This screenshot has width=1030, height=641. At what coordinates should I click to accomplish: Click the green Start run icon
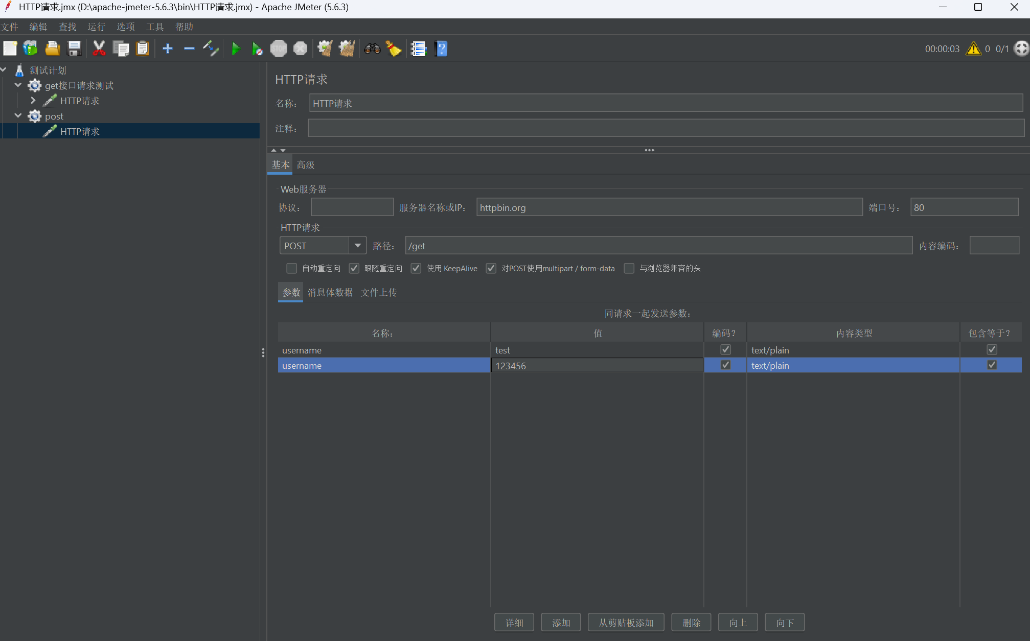coord(236,49)
